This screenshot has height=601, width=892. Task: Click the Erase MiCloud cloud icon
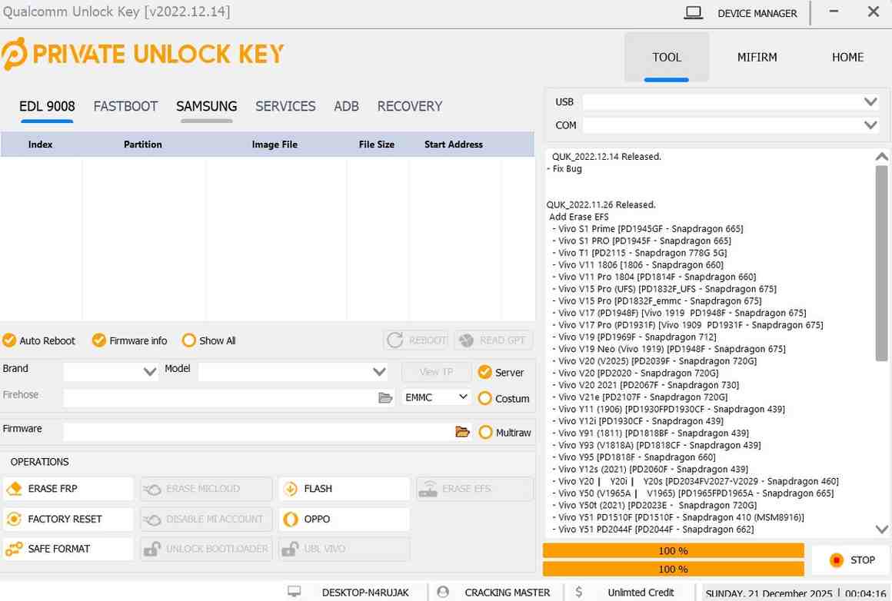click(x=152, y=489)
